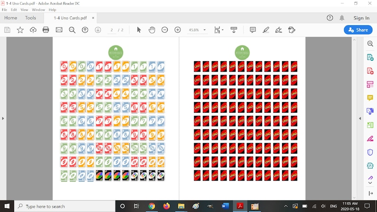This screenshot has width=377, height=212.
Task: Open the Edit menu
Action: [14, 9]
